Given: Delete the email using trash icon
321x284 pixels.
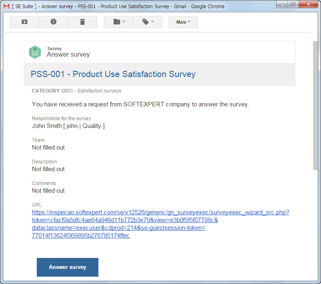Looking at the screenshot, I should (x=82, y=22).
